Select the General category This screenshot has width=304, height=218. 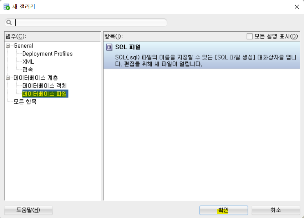click(23, 46)
